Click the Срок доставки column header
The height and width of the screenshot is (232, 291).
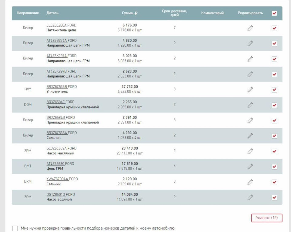click(x=174, y=13)
